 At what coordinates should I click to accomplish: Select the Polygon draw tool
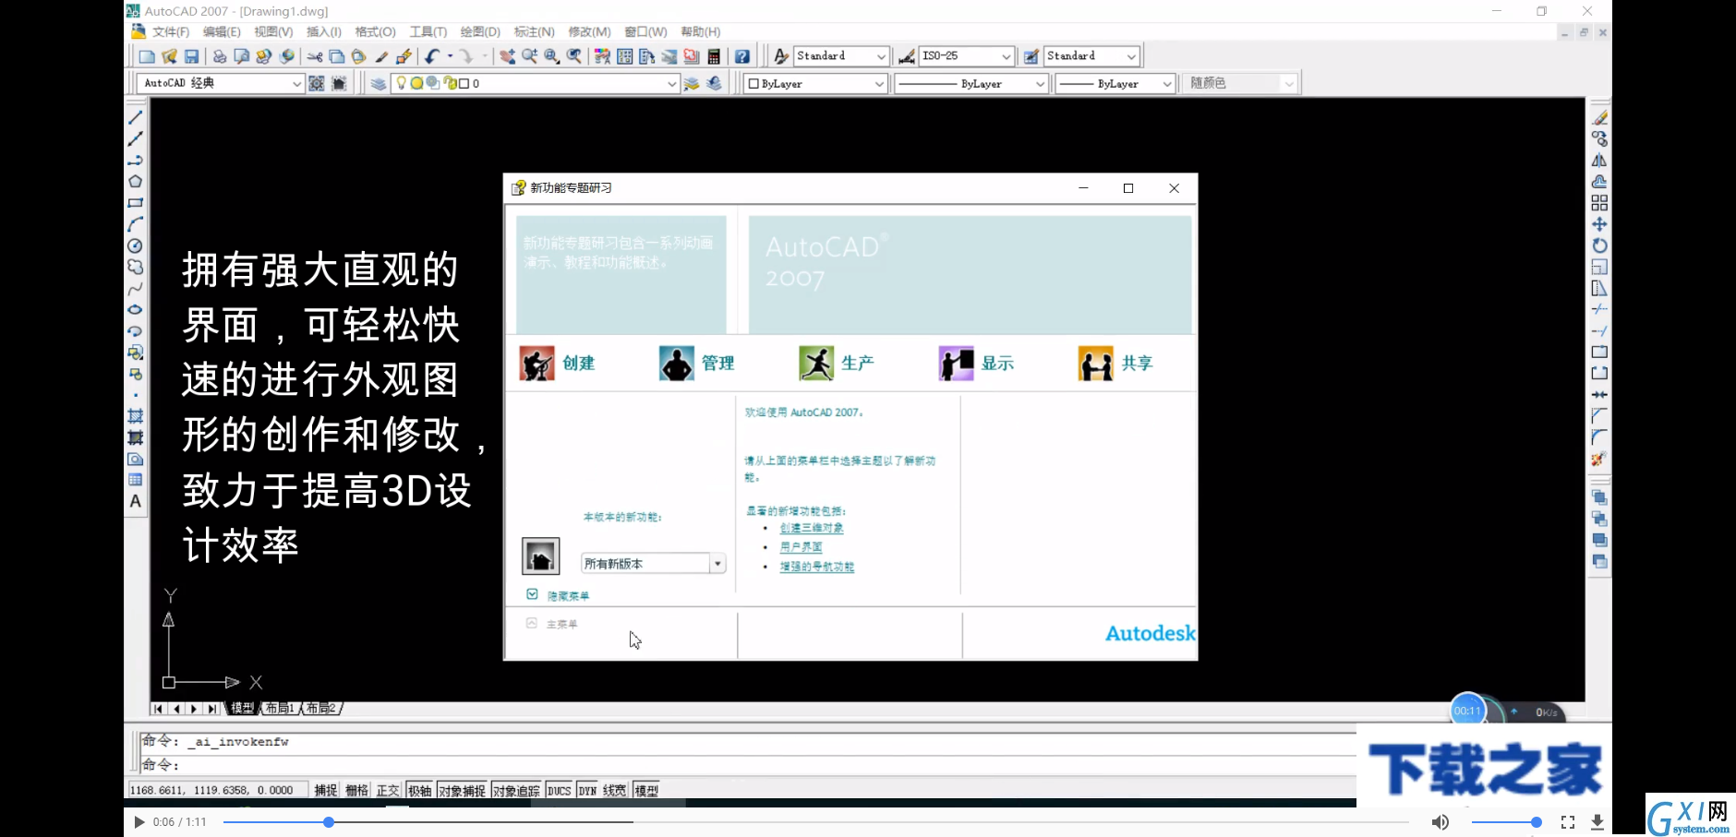pos(136,182)
